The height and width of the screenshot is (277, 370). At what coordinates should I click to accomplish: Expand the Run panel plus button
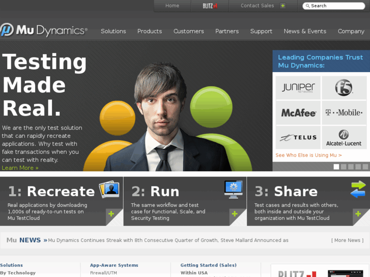[235, 214]
